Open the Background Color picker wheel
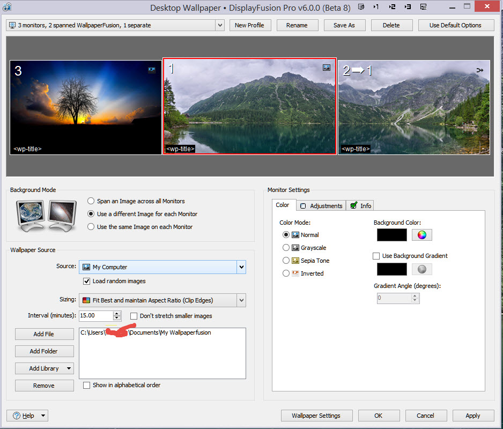Screen dimensions: 503x429 [421, 235]
